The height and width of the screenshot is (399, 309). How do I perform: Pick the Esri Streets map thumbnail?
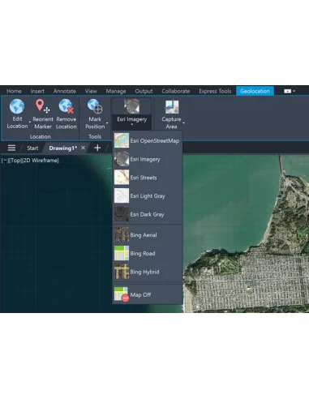[x=122, y=177]
